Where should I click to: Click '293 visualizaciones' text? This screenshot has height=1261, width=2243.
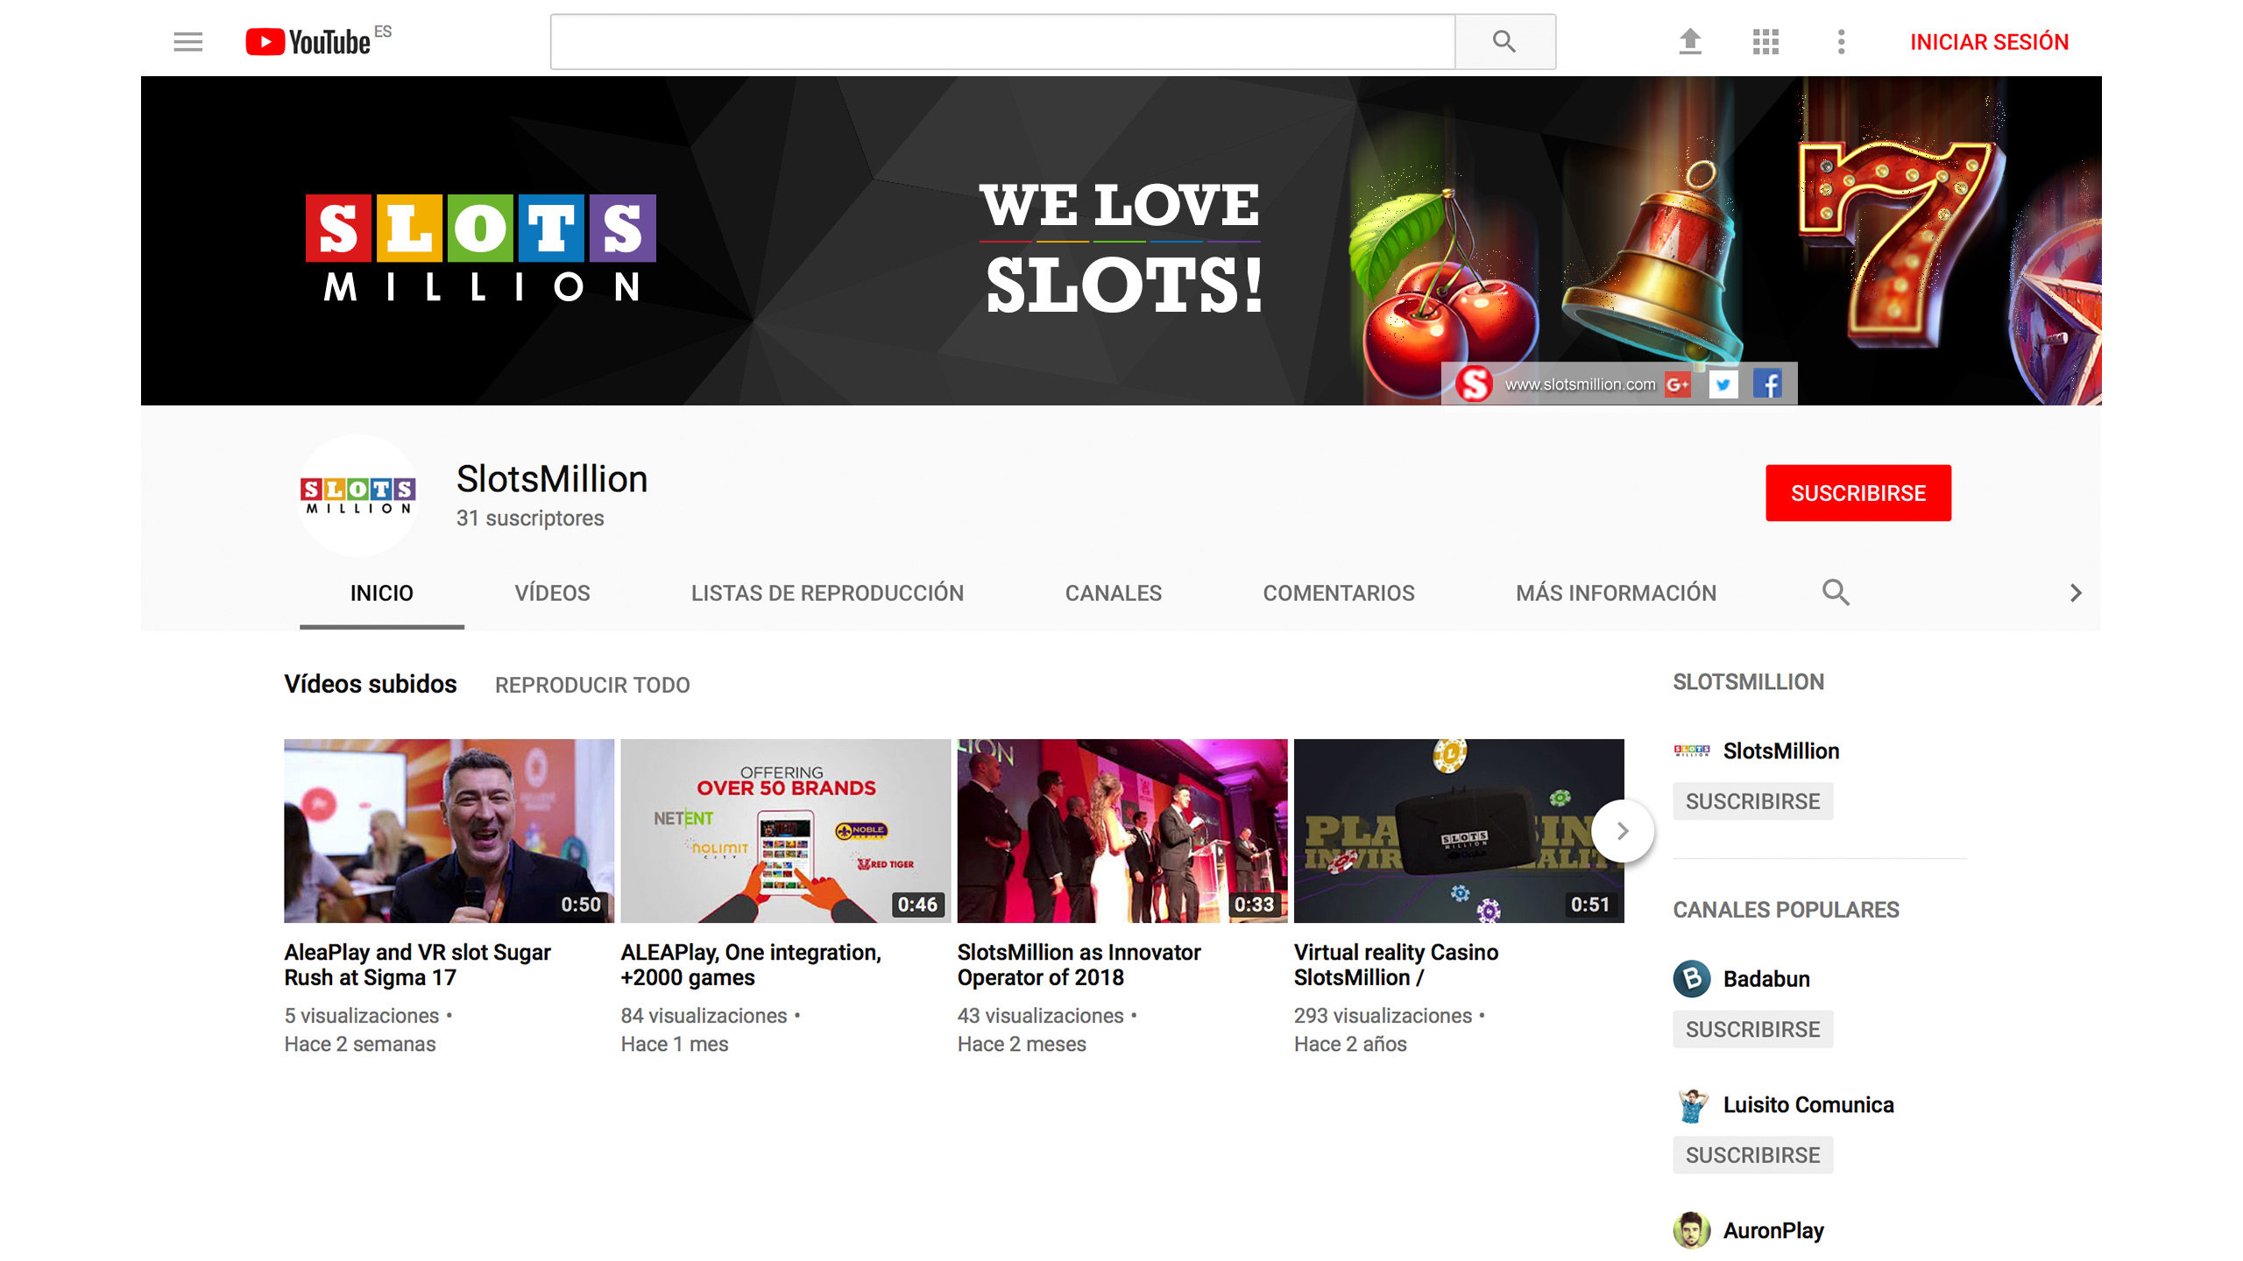(1383, 1016)
